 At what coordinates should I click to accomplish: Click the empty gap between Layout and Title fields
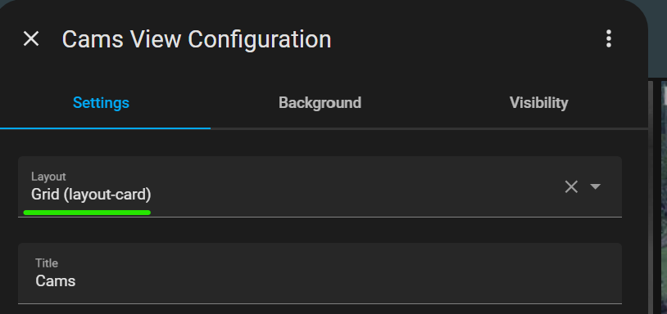coord(320,230)
